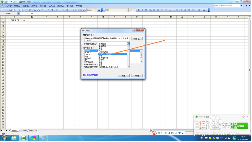Apply Percent Style from the toolbar

(170, 10)
